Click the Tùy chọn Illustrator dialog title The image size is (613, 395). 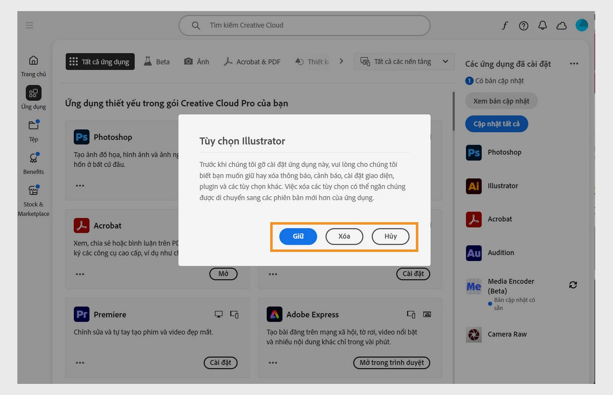[242, 141]
